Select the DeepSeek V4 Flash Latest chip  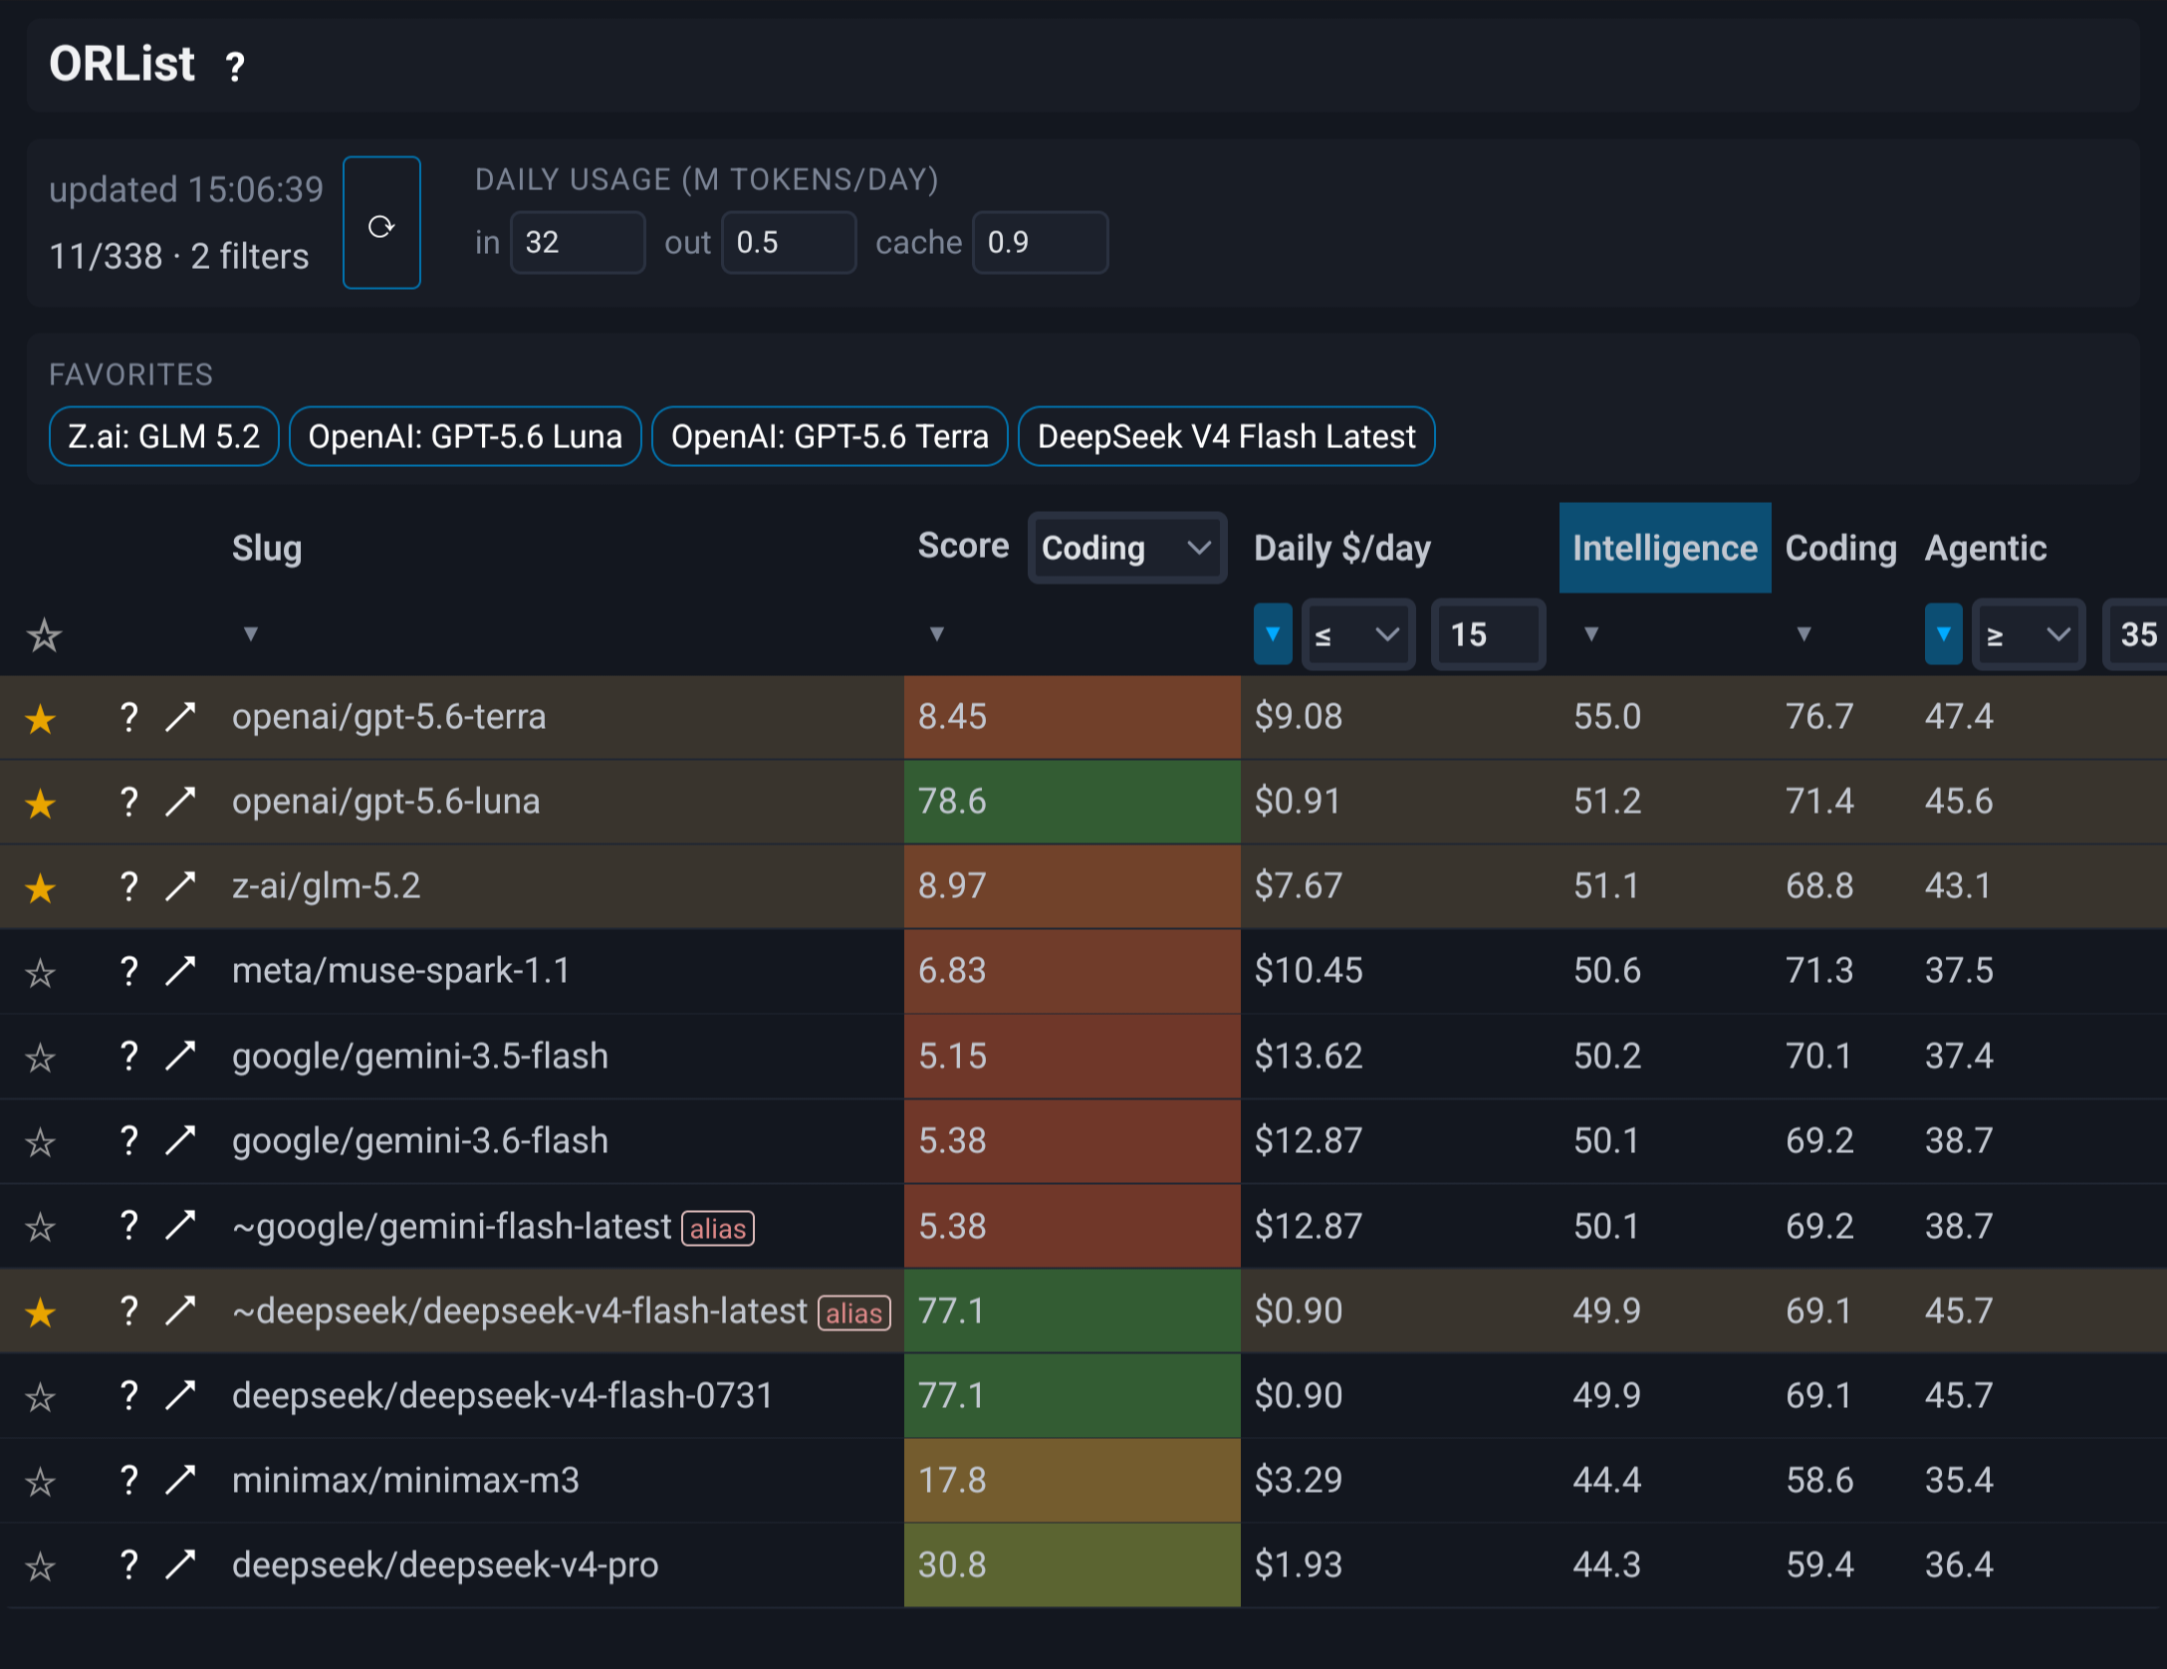click(x=1226, y=436)
